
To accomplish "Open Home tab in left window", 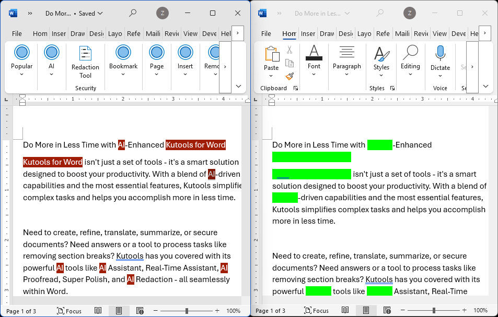I will coord(40,33).
